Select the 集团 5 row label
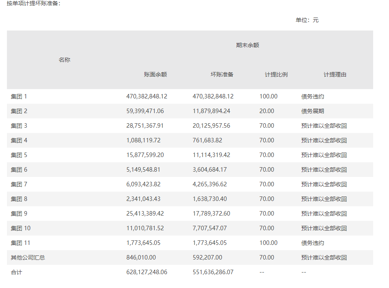Viewport: 389px width, 288px height. (x=19, y=155)
